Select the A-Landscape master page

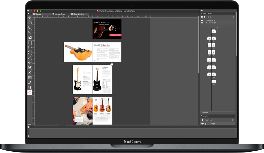(x=211, y=23)
